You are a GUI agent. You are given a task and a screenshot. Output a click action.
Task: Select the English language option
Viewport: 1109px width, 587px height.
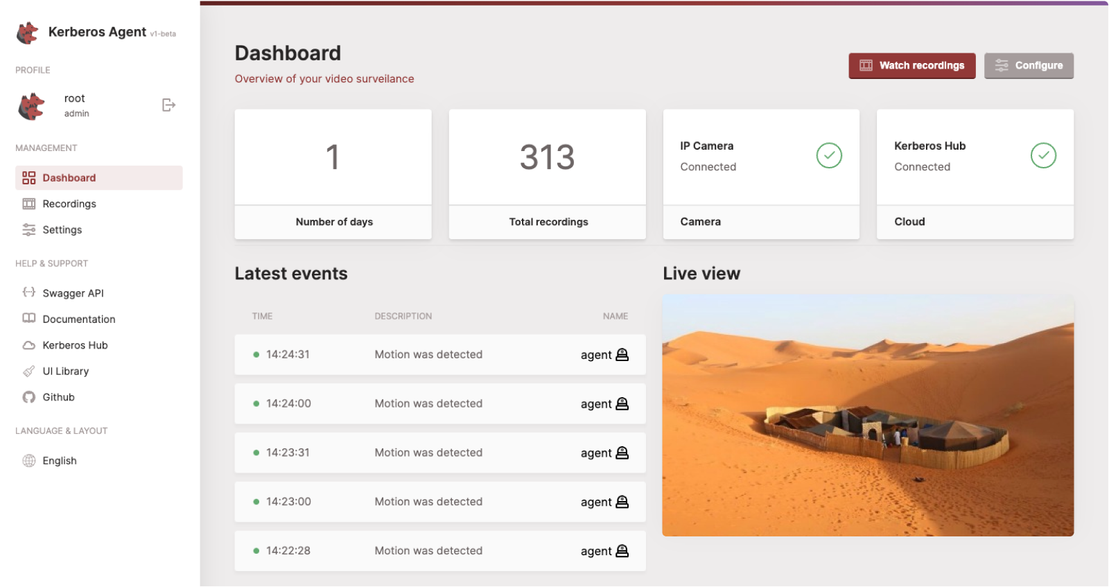coord(60,461)
